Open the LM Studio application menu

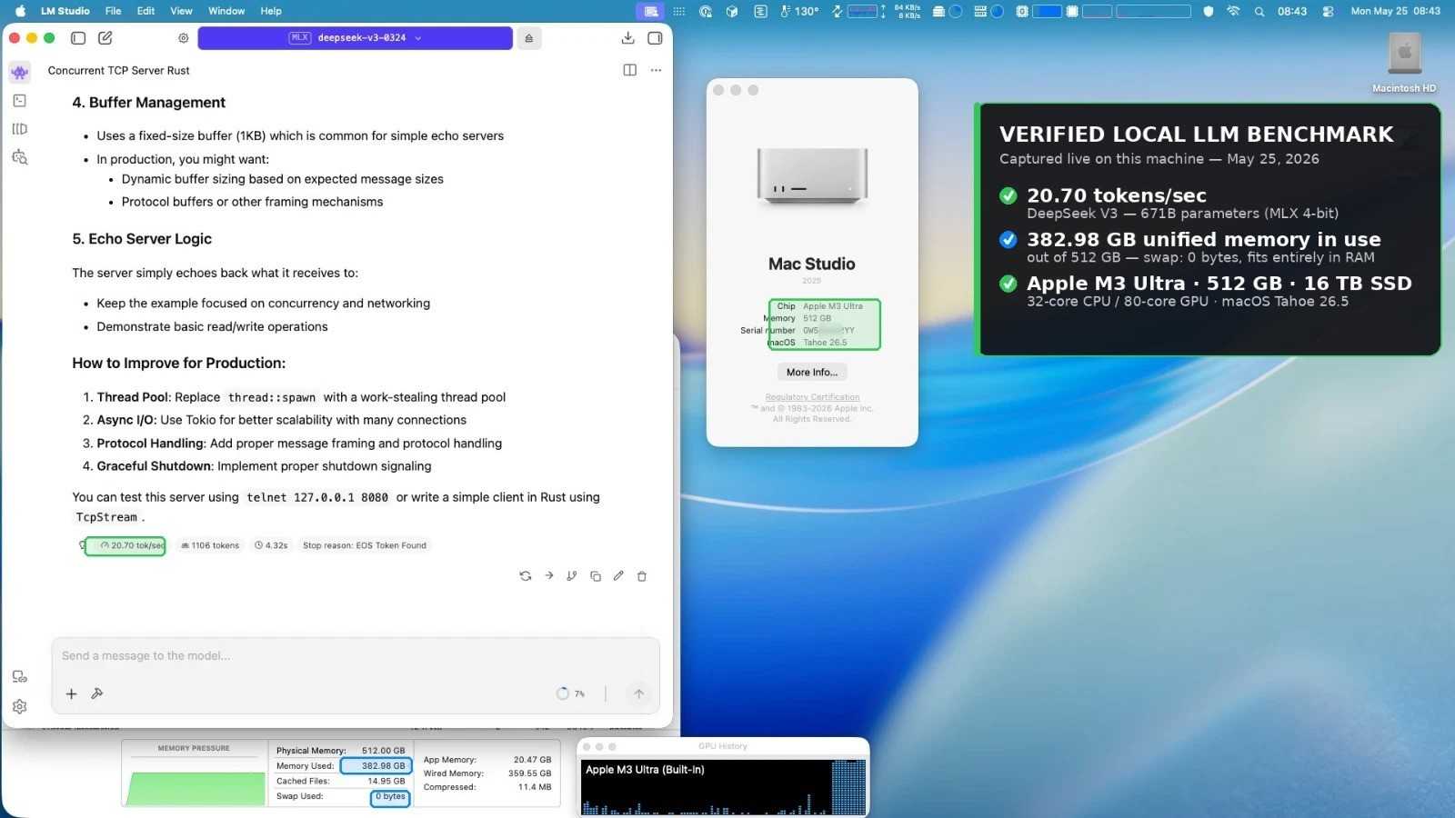pos(65,11)
